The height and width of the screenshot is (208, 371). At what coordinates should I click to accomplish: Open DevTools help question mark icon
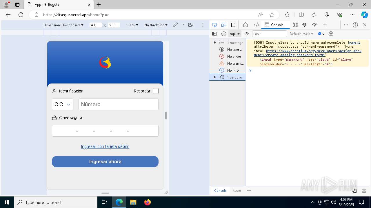355,25
